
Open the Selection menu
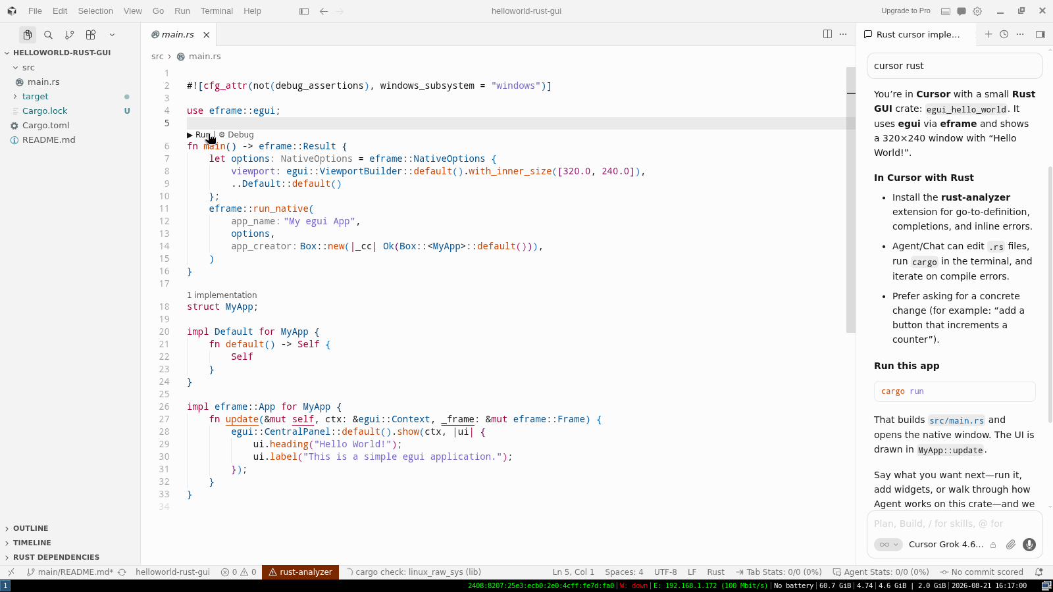click(95, 11)
